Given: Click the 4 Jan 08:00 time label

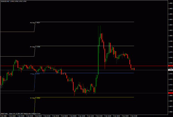Looking at the screenshot, I should (x=73, y=116).
